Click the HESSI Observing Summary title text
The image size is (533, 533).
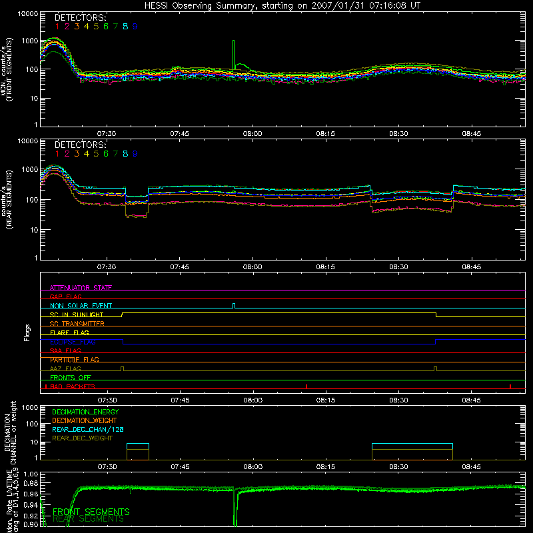(282, 5)
